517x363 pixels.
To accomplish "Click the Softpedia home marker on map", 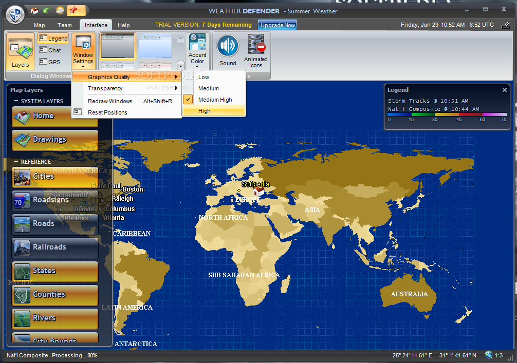I will [259, 191].
